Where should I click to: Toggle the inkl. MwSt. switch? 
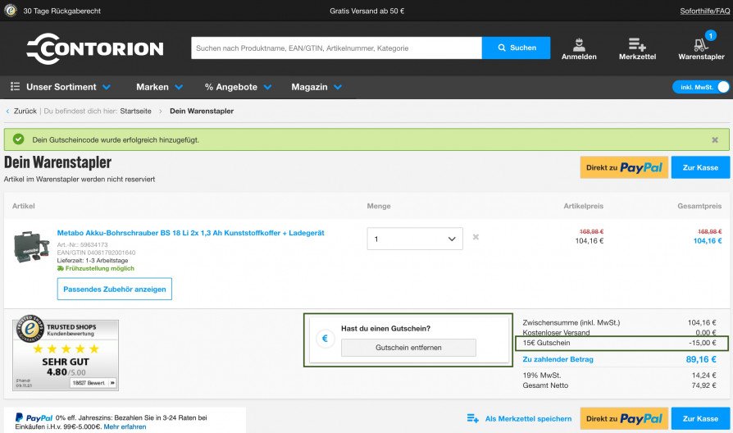(701, 87)
